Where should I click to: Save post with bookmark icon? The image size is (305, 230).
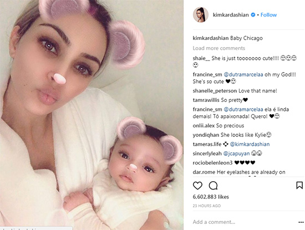click(x=299, y=185)
